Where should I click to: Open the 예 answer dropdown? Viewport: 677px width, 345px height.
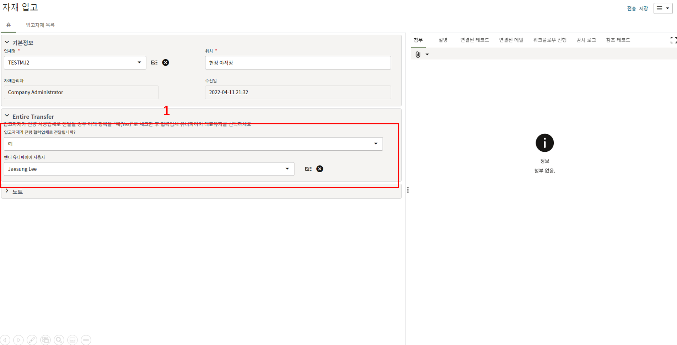click(x=375, y=144)
